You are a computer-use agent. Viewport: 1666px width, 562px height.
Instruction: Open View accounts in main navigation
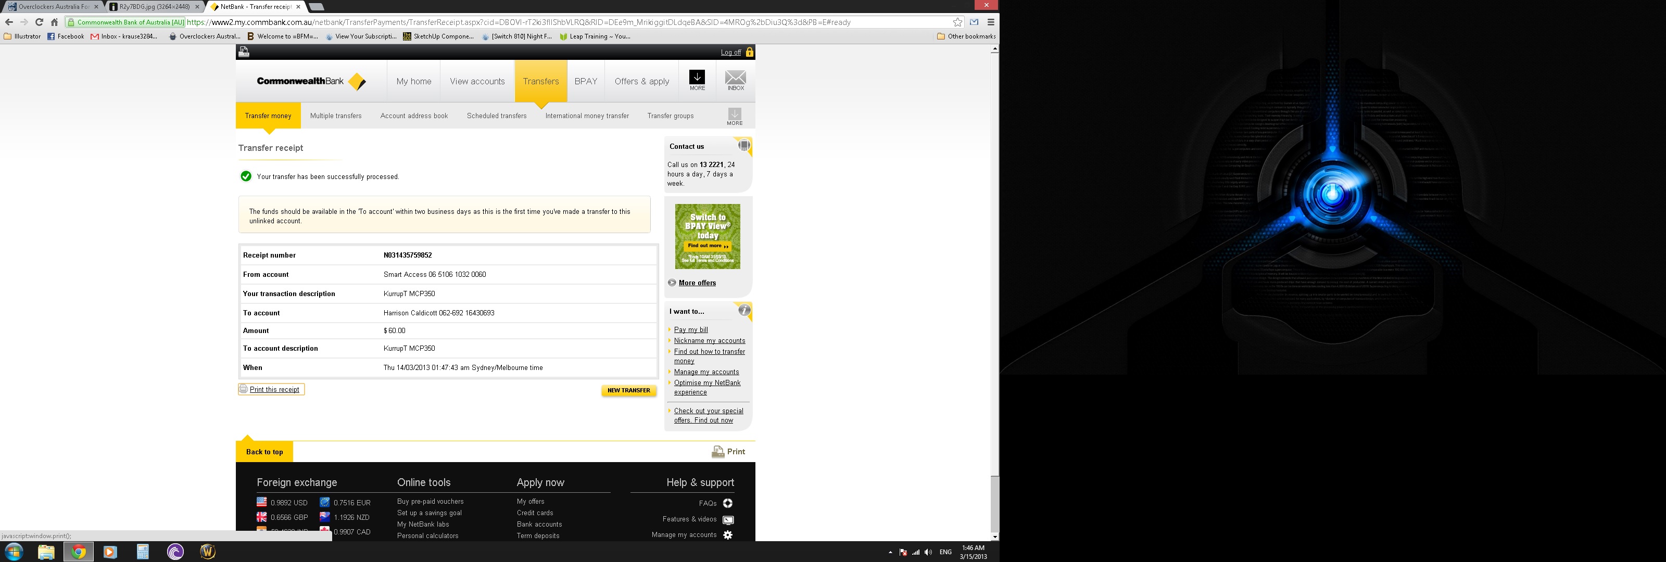pyautogui.click(x=477, y=82)
